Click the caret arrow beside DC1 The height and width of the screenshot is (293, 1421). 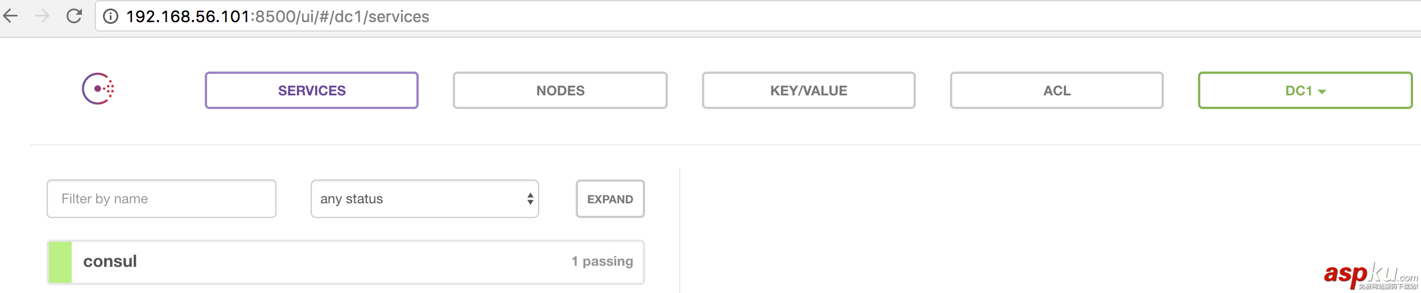click(x=1322, y=91)
